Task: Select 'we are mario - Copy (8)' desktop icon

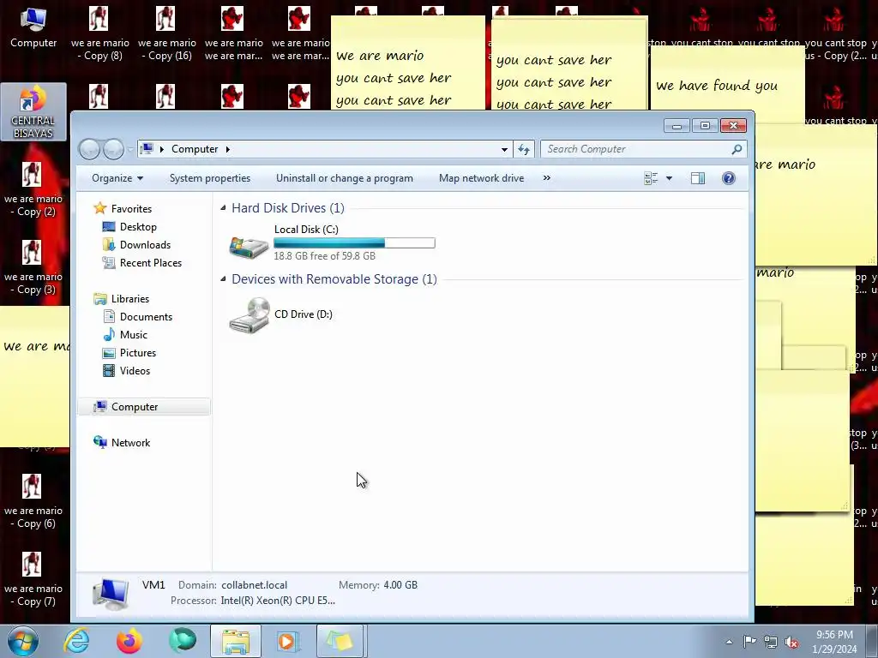Action: click(x=99, y=34)
